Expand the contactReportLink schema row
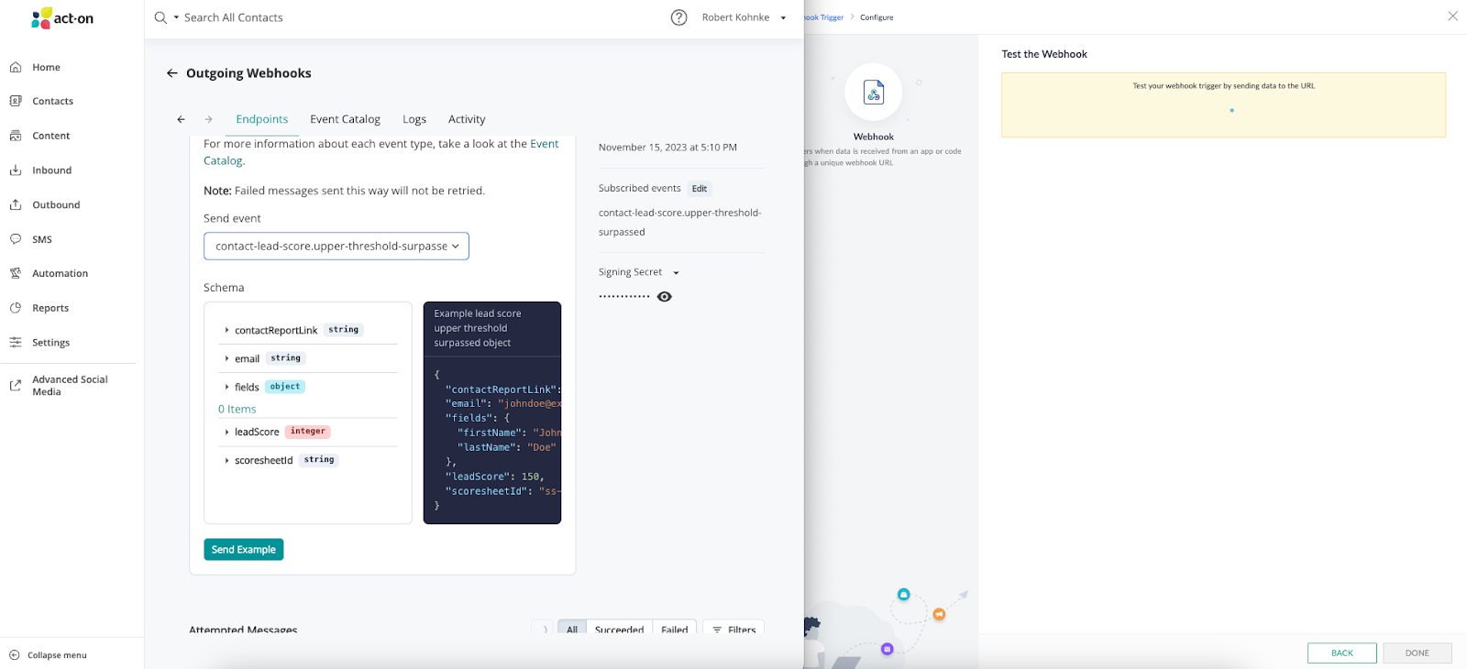Viewport: 1467px width, 669px height. tap(226, 330)
